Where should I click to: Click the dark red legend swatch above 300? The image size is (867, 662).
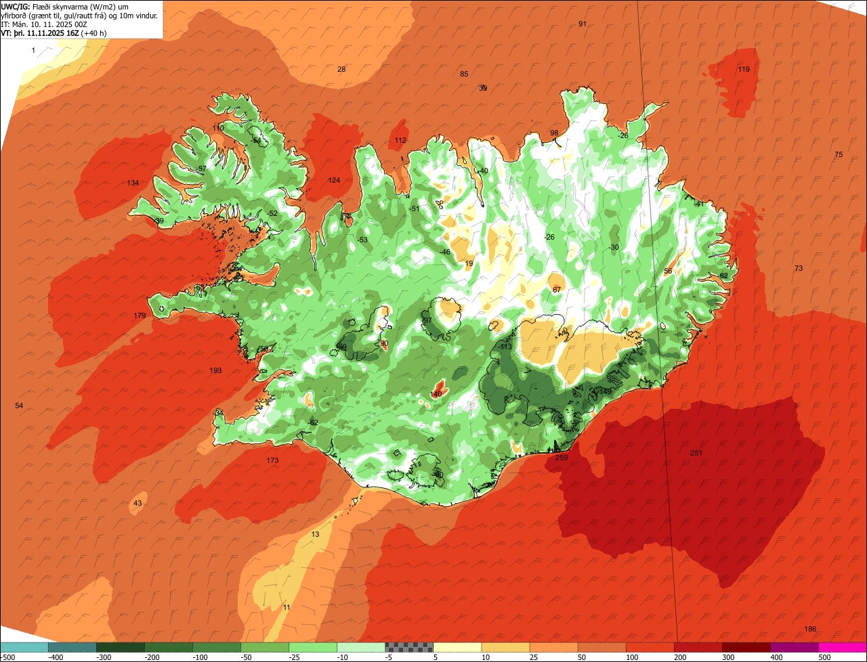point(745,647)
